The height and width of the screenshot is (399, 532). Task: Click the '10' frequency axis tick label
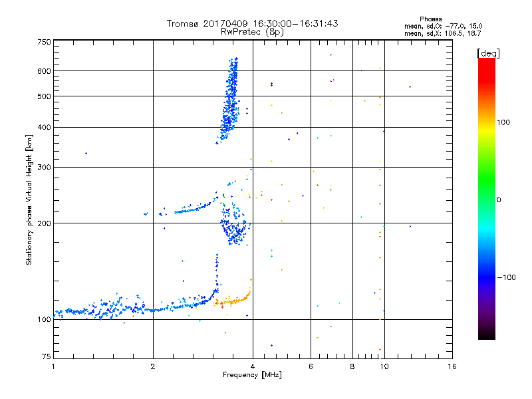point(384,366)
